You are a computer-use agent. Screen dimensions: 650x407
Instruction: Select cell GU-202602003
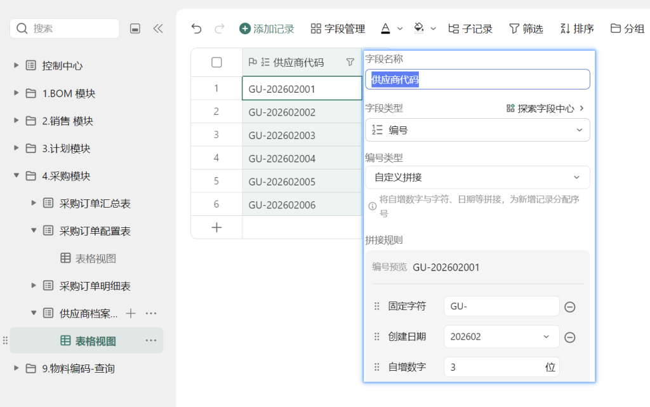[x=302, y=135]
